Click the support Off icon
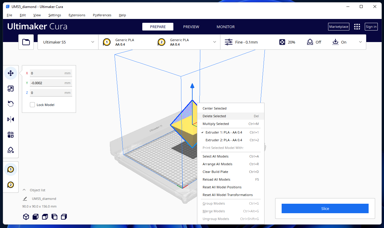Viewport: 384px width, 228px height. pyautogui.click(x=310, y=42)
